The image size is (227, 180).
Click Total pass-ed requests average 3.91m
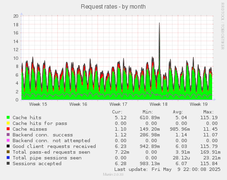(x=183, y=152)
